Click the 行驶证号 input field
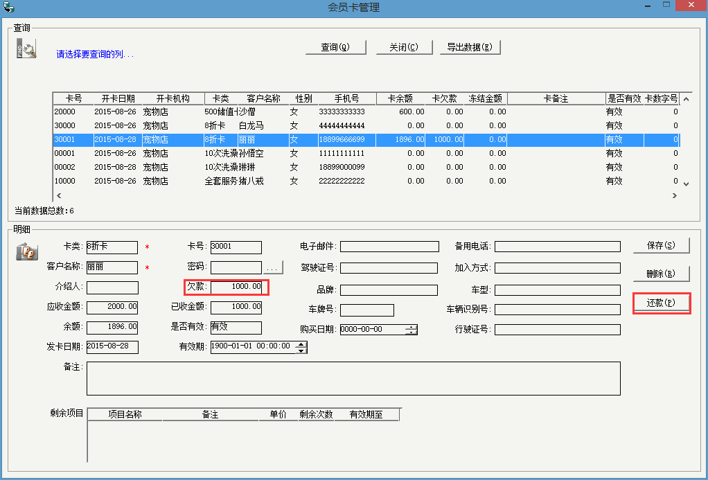Viewport: 708px width, 480px height. tap(558, 330)
